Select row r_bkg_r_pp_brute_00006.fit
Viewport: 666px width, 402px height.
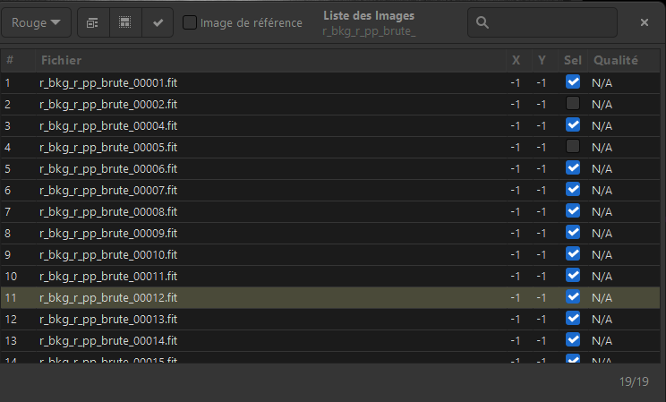pyautogui.click(x=108, y=168)
